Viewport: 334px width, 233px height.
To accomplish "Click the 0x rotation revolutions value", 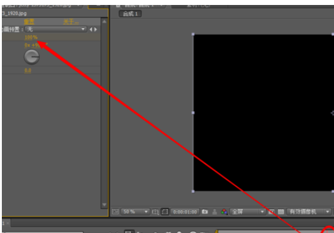I will (x=27, y=45).
